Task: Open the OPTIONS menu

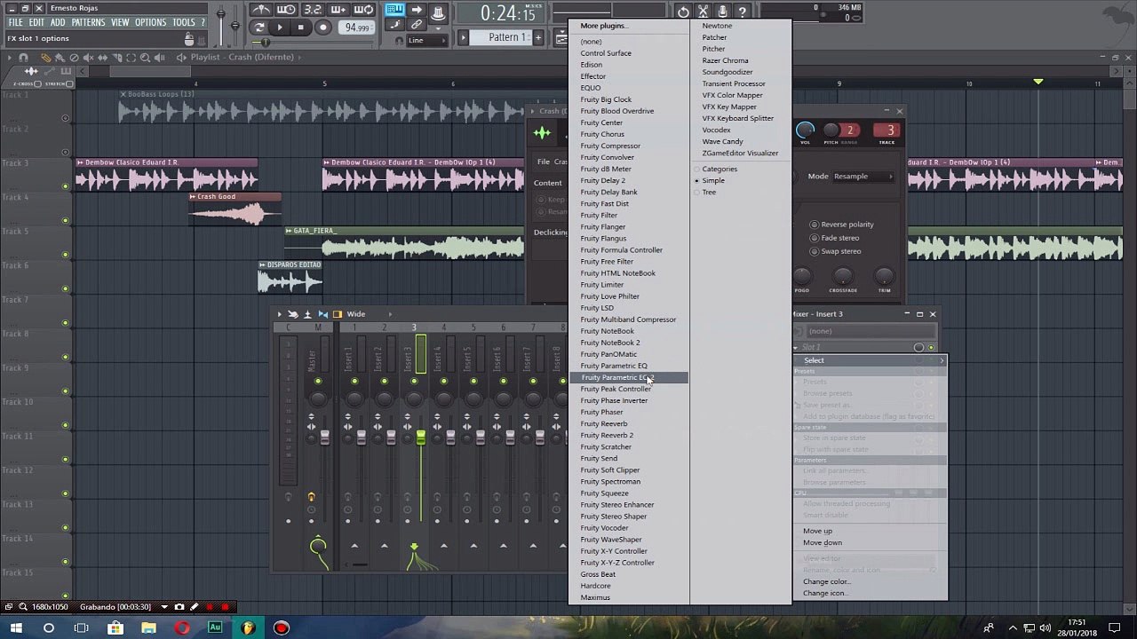Action: click(x=150, y=22)
